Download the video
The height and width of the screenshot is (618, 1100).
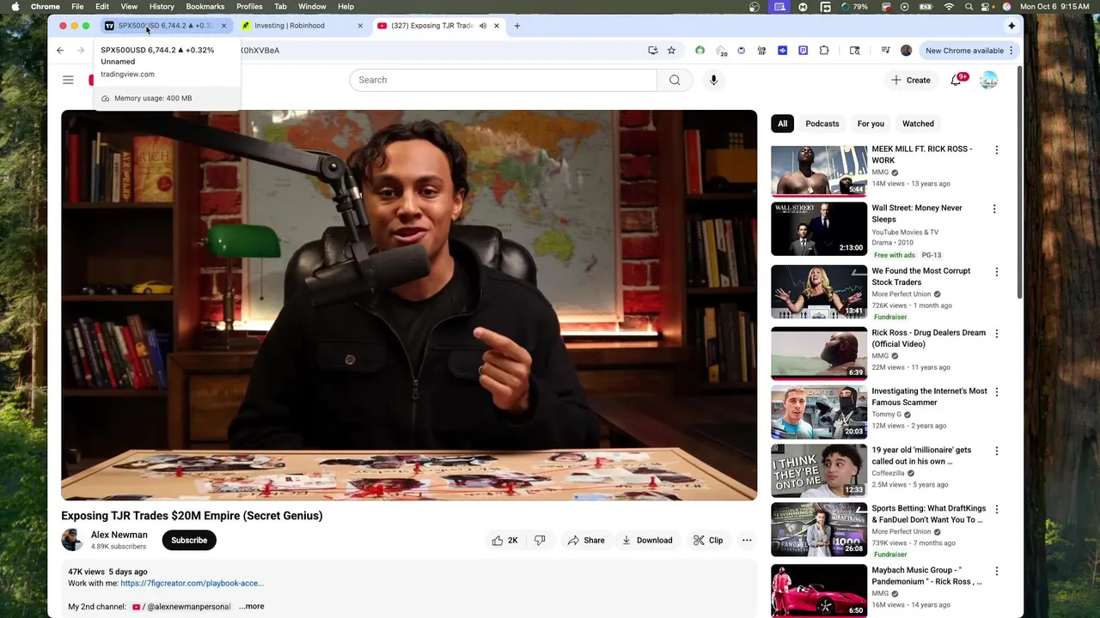click(x=647, y=540)
